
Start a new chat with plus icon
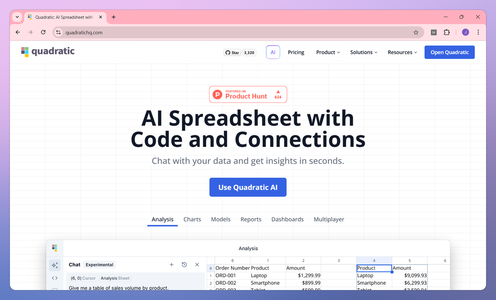(172, 265)
